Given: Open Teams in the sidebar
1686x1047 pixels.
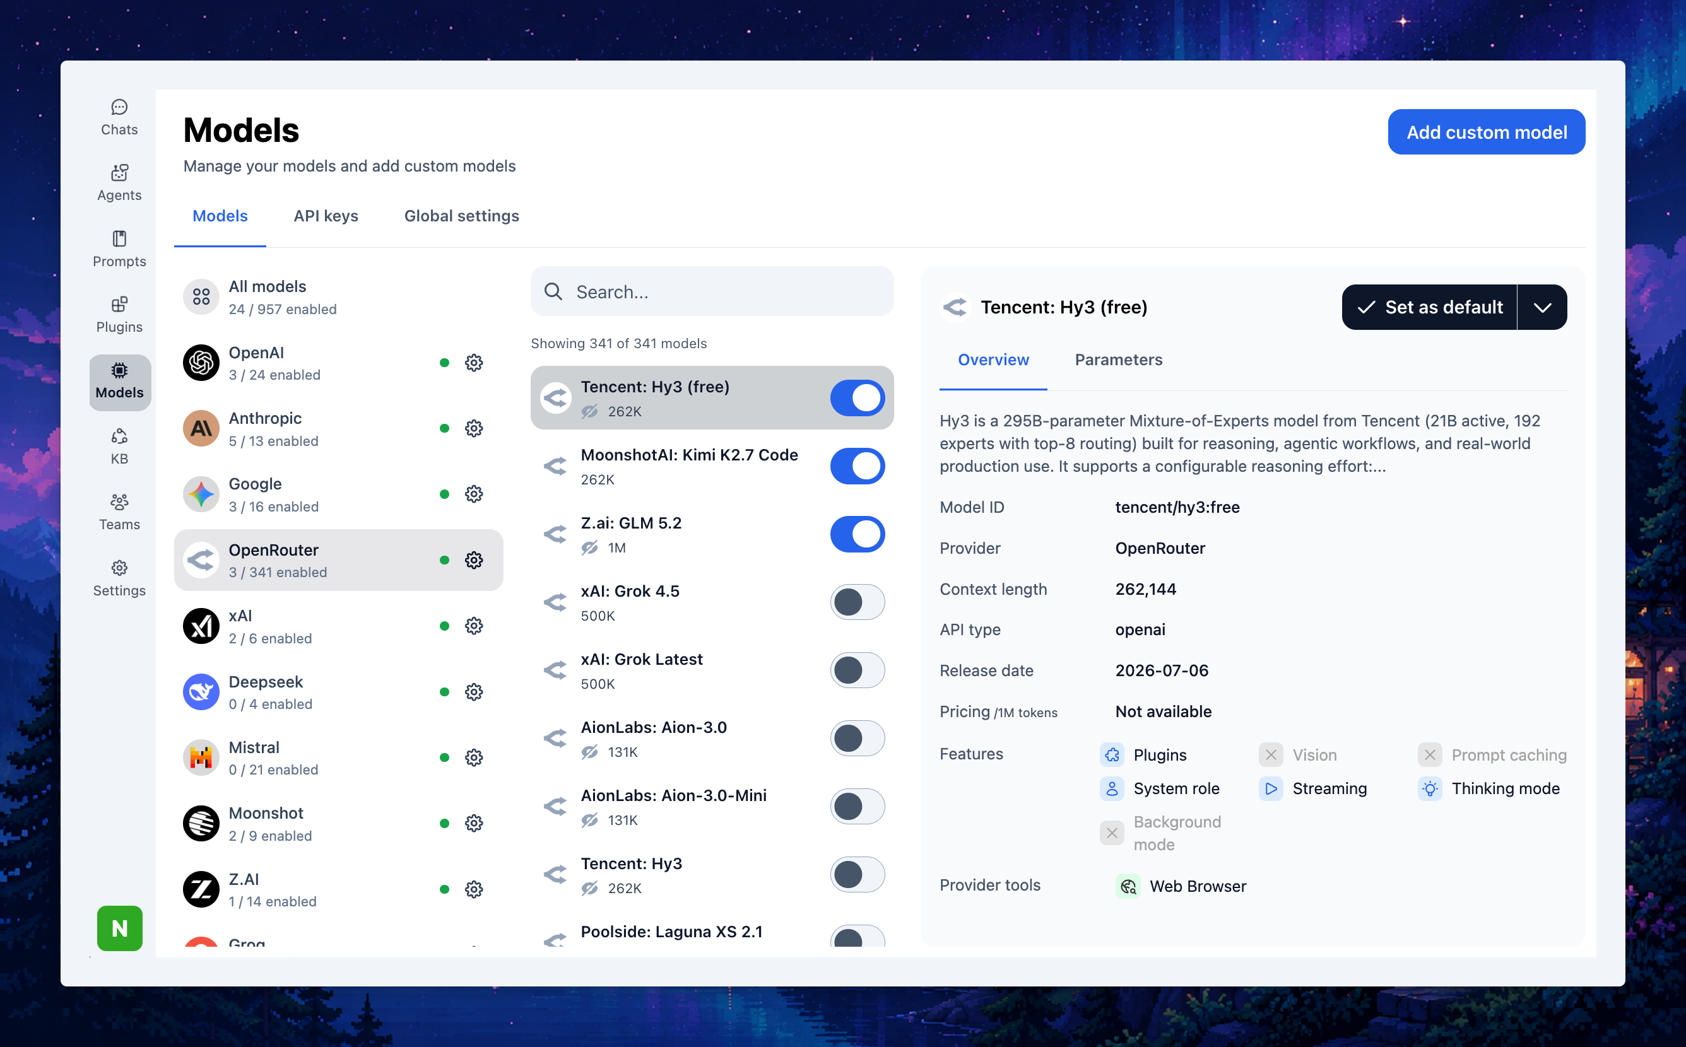Looking at the screenshot, I should click(x=119, y=512).
